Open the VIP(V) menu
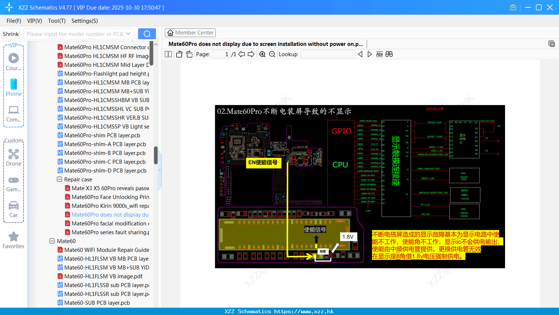Viewport: 559px width, 315px height. coord(35,21)
